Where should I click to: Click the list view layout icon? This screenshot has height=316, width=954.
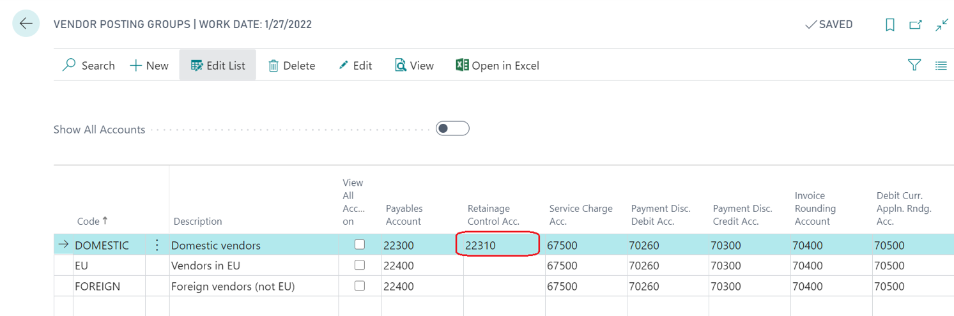941,65
